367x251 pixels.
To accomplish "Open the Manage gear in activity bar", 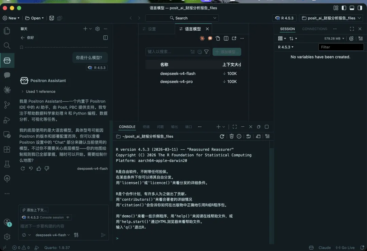I will tap(7, 237).
